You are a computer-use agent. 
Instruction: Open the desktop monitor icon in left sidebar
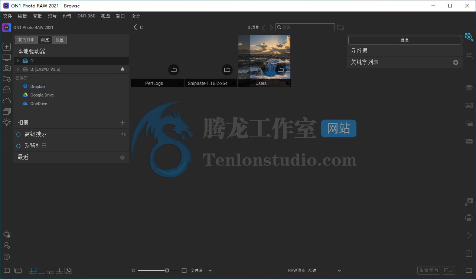pyautogui.click(x=7, y=58)
